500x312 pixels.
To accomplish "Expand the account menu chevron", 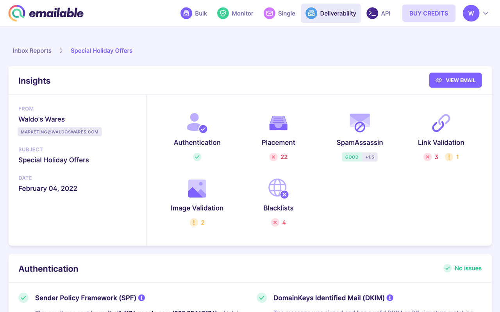I will (x=486, y=13).
